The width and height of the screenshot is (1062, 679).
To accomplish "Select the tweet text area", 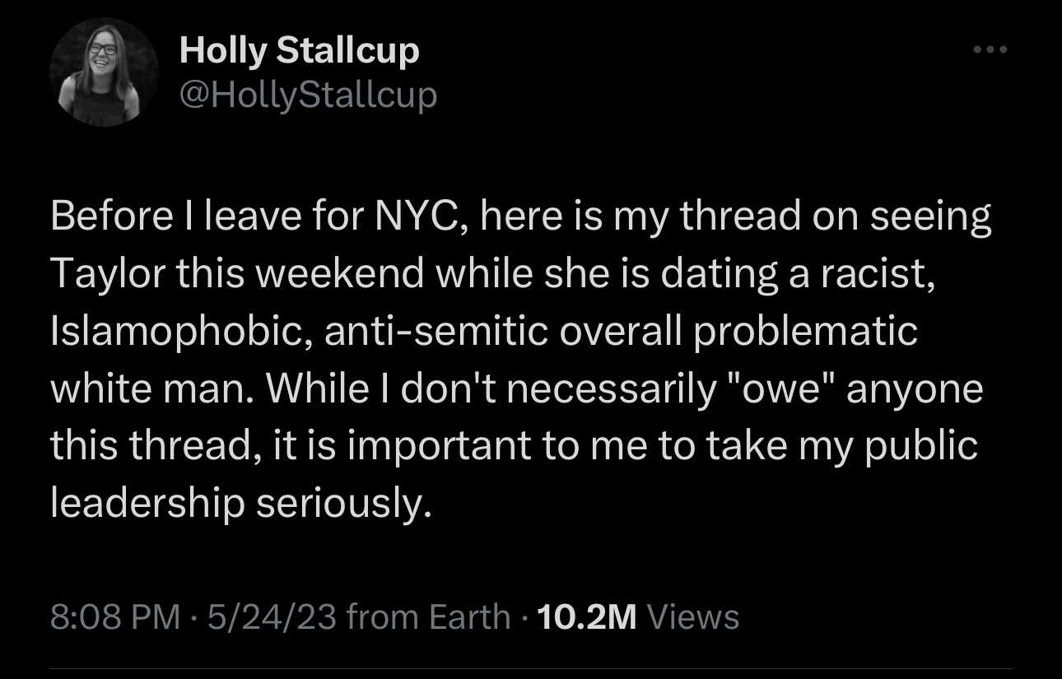I will point(519,358).
